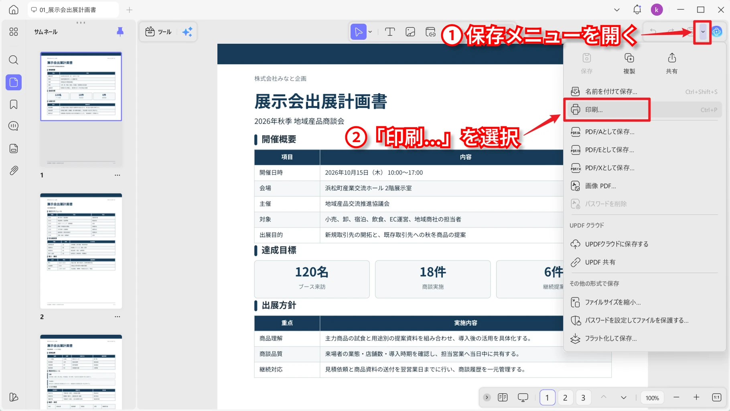The width and height of the screenshot is (730, 411).
Task: Toggle the save menu dropdown arrow
Action: tap(703, 32)
